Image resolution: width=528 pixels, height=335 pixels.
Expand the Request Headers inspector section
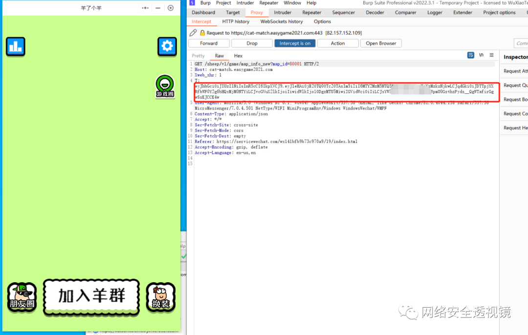(514, 128)
